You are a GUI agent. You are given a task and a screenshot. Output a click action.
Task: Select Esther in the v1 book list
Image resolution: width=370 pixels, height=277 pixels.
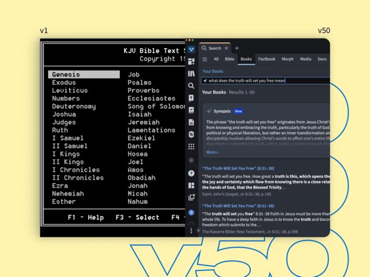[64, 202]
